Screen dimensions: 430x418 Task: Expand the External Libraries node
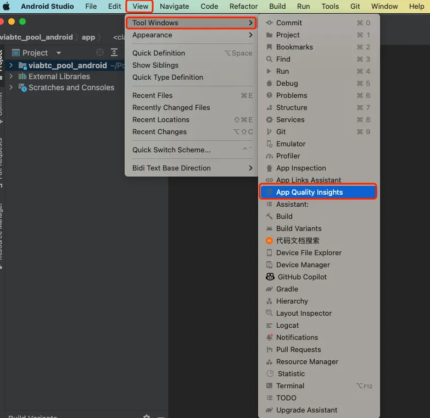11,76
